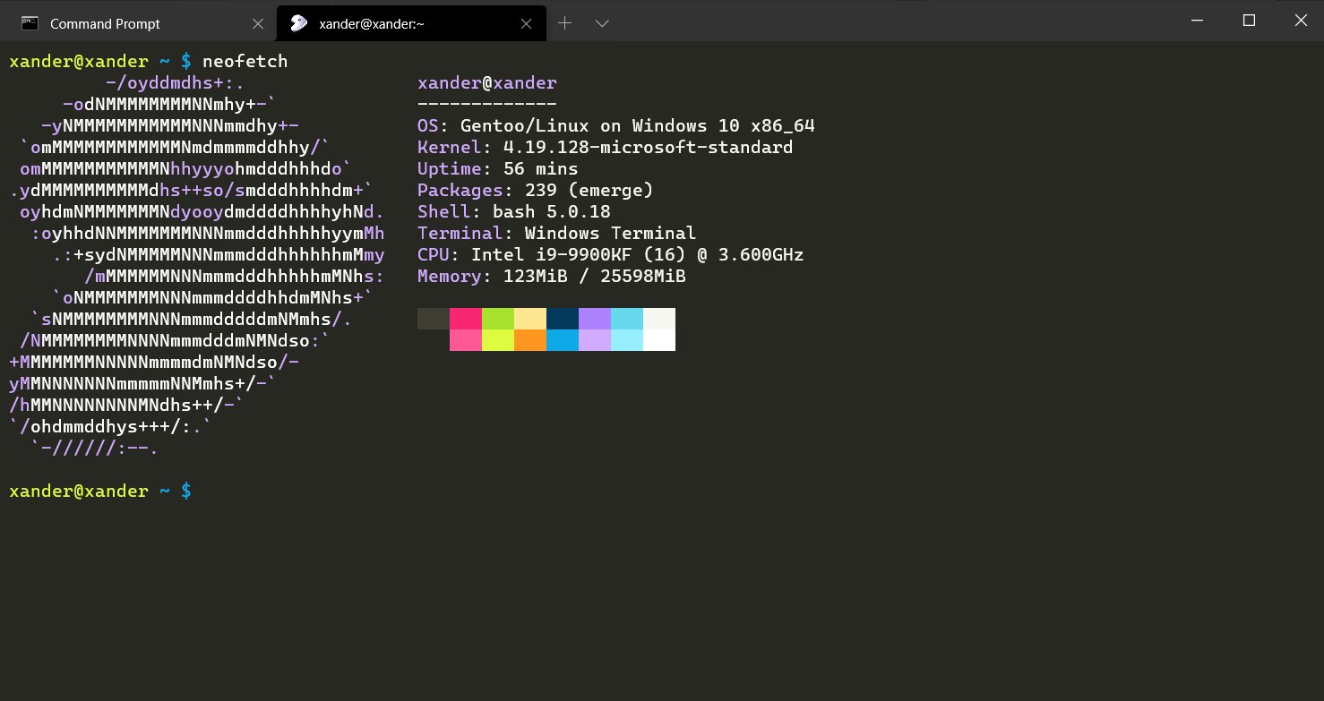Click the empty bottom prompt line
Image resolution: width=1324 pixels, height=701 pixels.
(x=100, y=492)
